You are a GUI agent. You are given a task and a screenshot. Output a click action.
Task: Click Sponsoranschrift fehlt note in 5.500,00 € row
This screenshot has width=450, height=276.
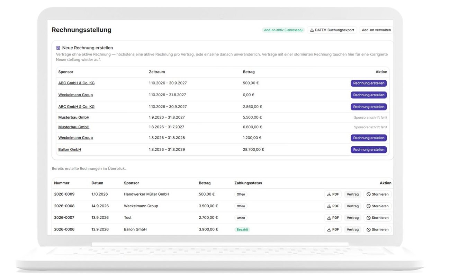[x=370, y=118]
